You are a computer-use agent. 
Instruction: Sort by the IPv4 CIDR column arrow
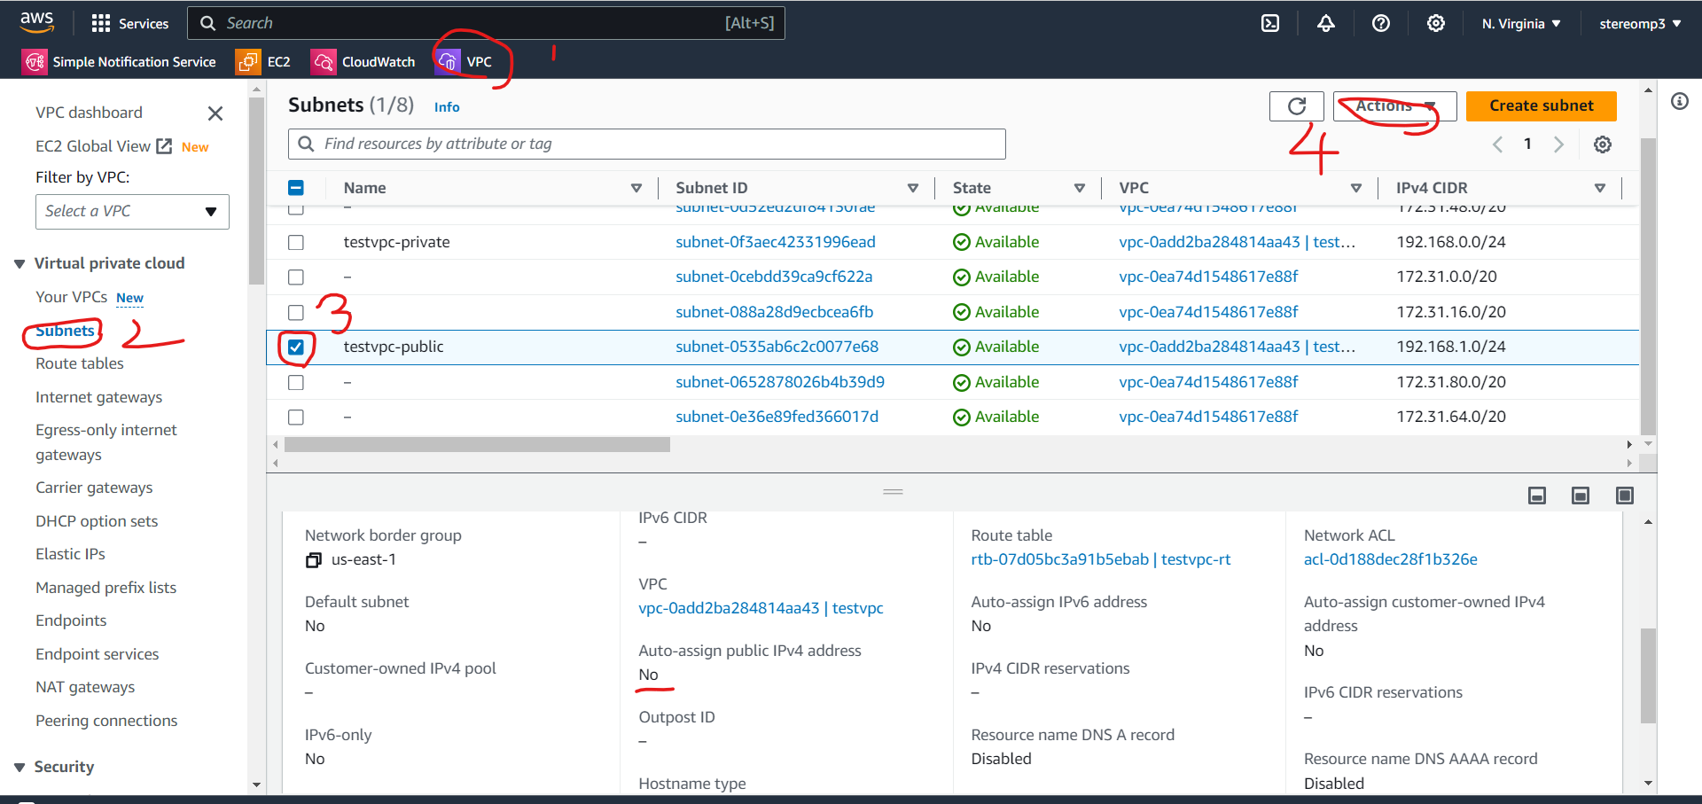[x=1599, y=188]
